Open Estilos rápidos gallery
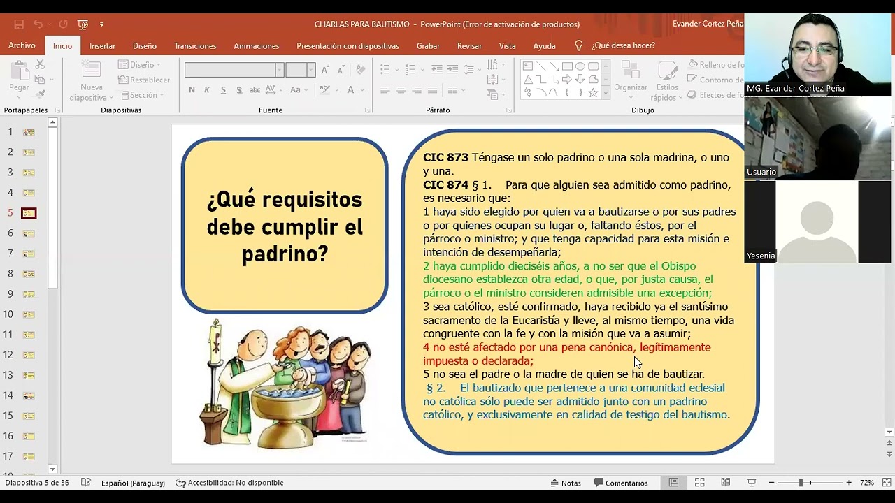This screenshot has width=895, height=503. [667, 80]
